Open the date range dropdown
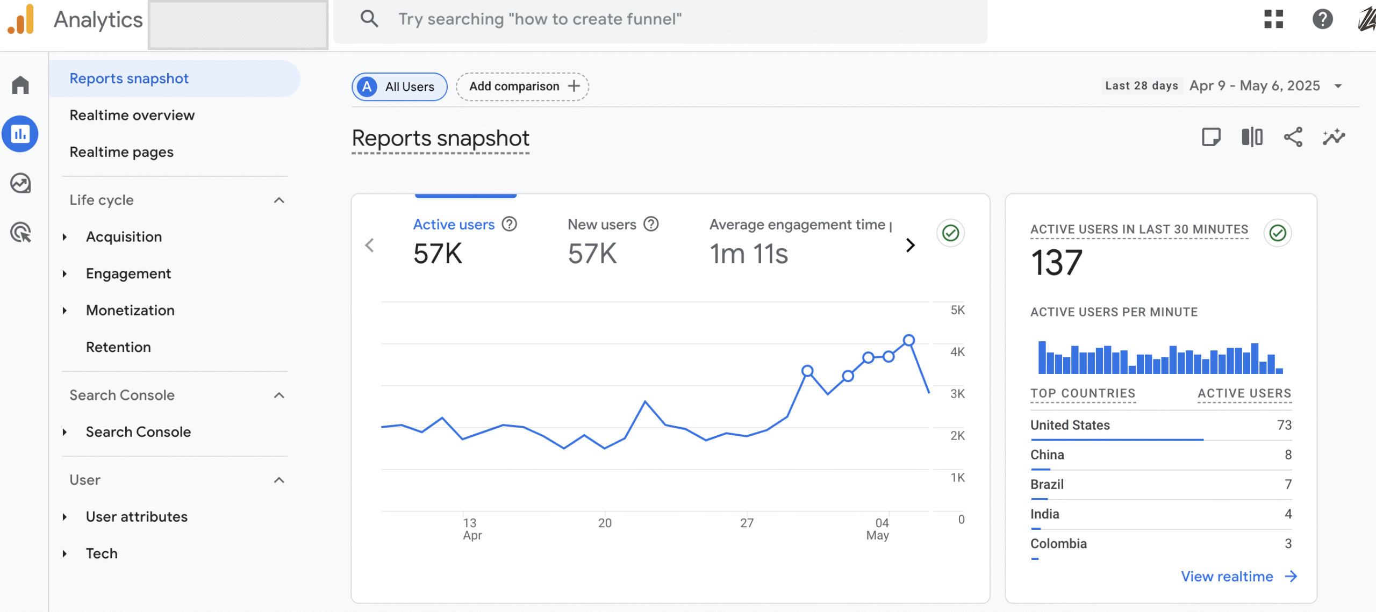 [x=1338, y=86]
